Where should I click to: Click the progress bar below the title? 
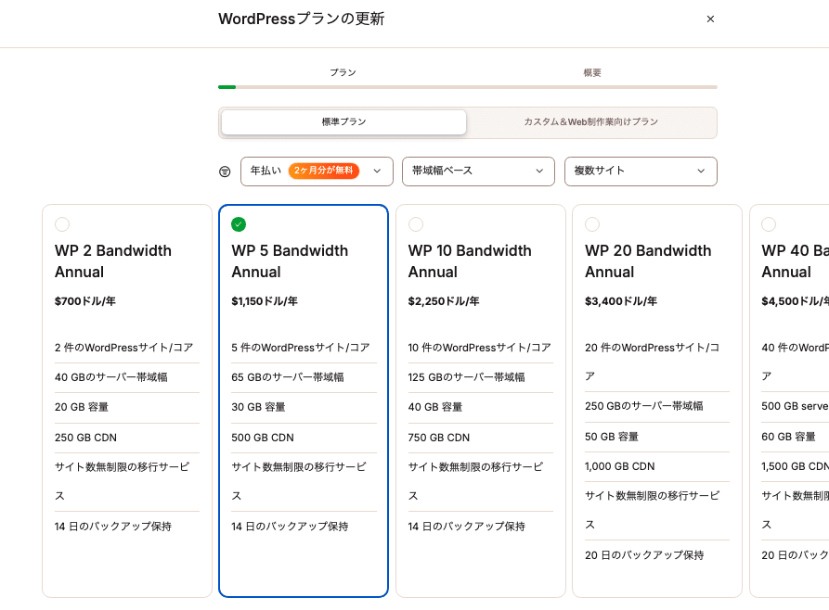tap(468, 86)
